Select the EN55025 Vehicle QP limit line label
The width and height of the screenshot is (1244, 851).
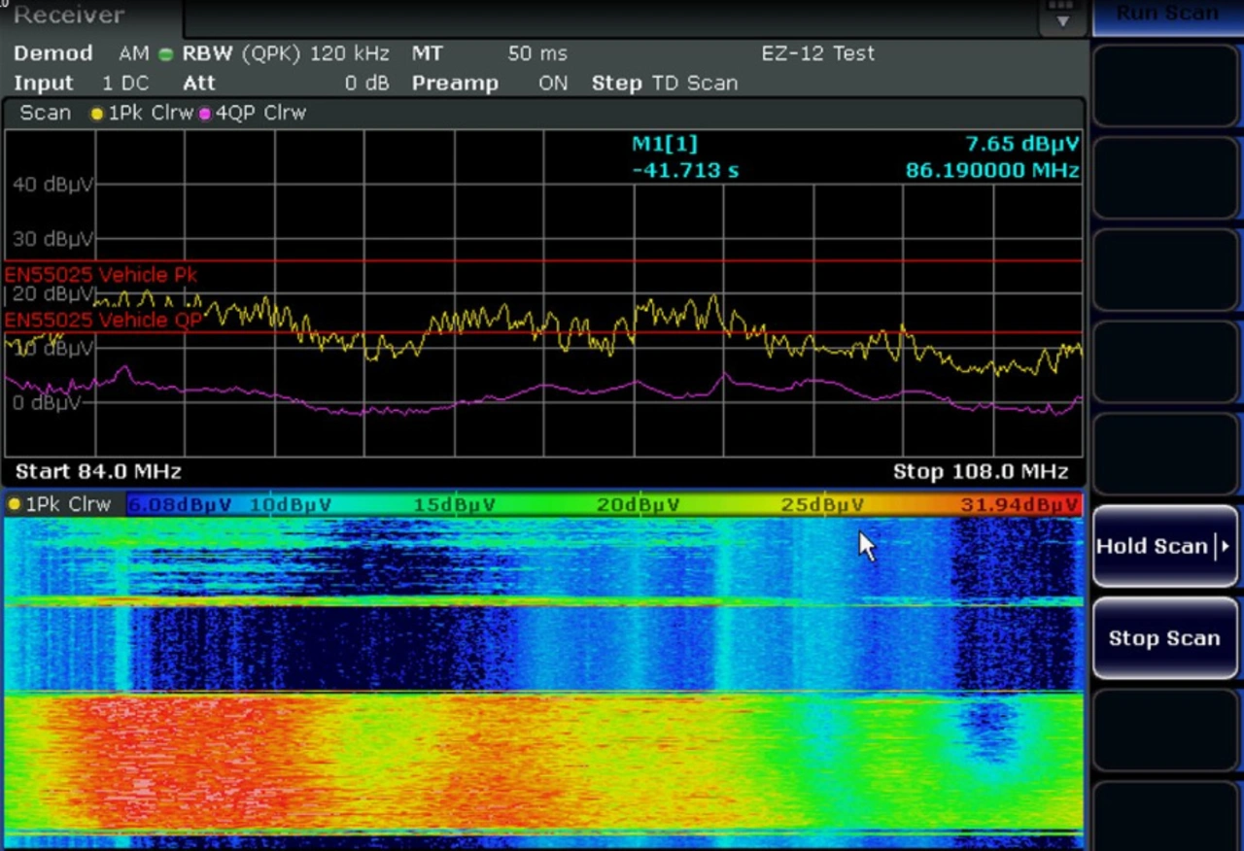[x=103, y=320]
